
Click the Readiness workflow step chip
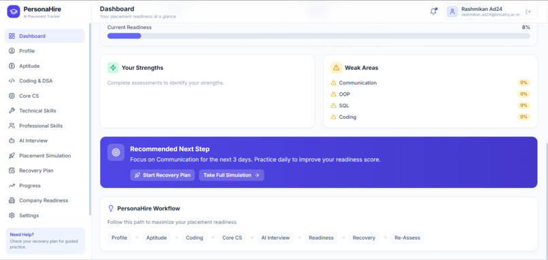(321, 238)
